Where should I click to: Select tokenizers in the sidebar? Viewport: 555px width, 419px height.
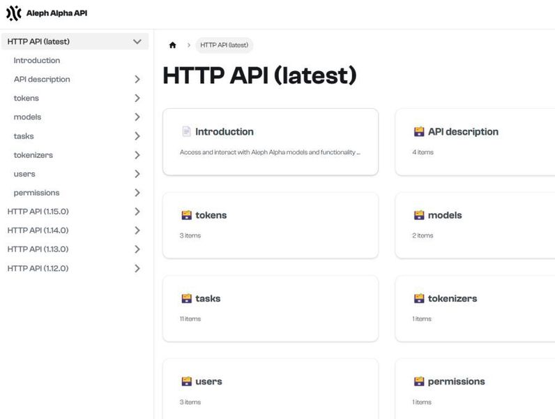point(33,155)
